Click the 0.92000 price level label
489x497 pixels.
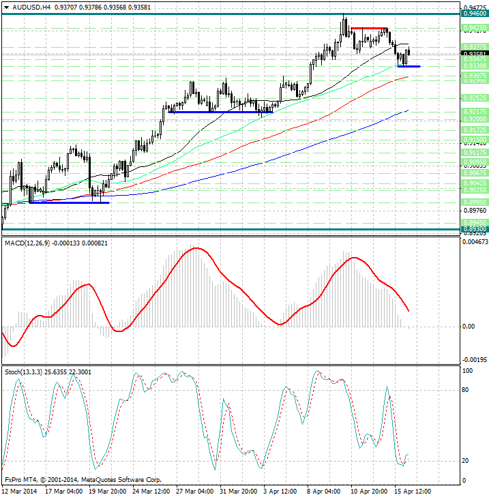tap(475, 119)
